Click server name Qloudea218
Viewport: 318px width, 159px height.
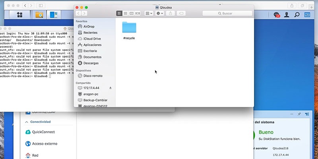(281, 148)
